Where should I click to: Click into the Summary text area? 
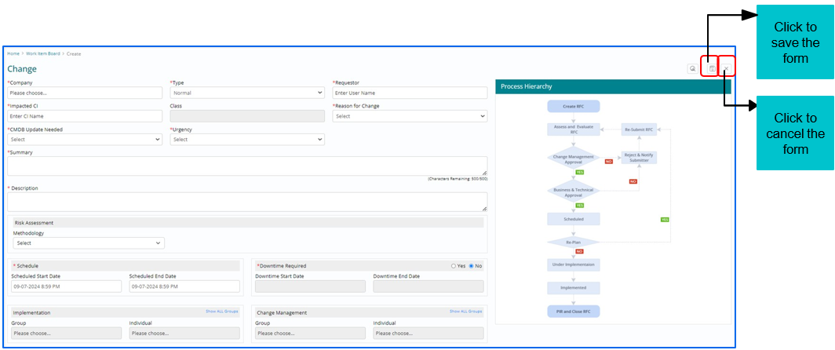pos(246,165)
